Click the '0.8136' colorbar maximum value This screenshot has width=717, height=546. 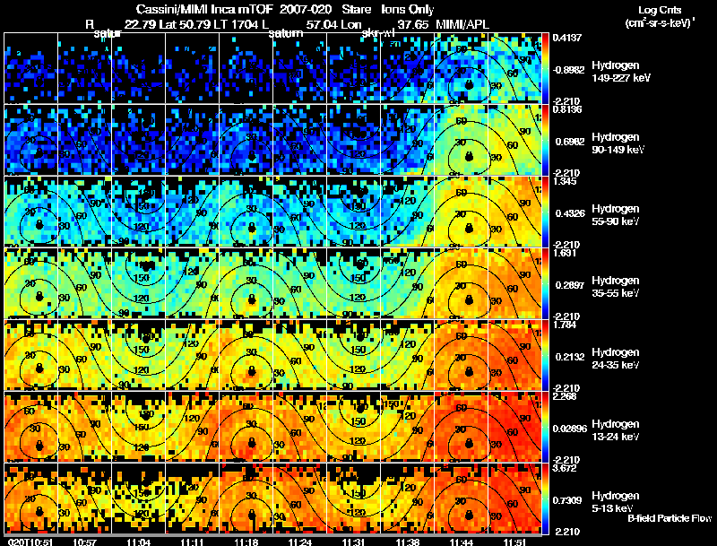(x=567, y=109)
